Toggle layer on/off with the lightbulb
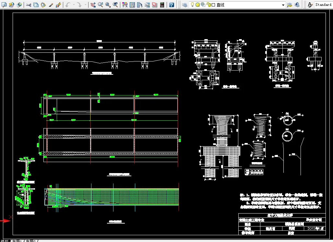The image size is (333, 242). [192, 5]
